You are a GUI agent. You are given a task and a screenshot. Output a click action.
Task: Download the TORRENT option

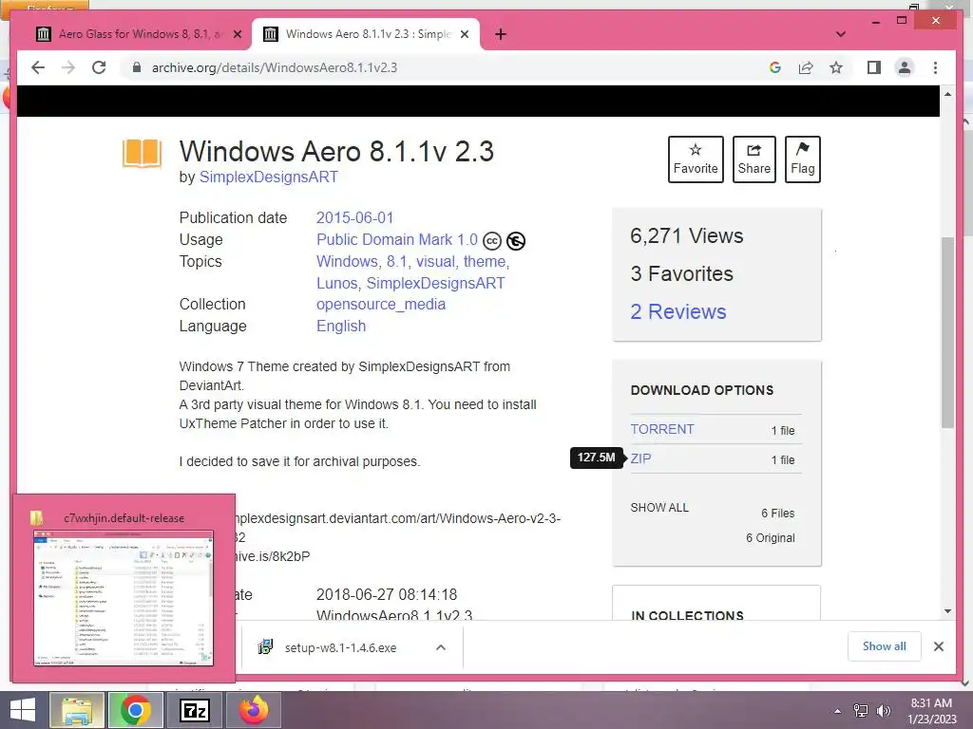click(662, 429)
